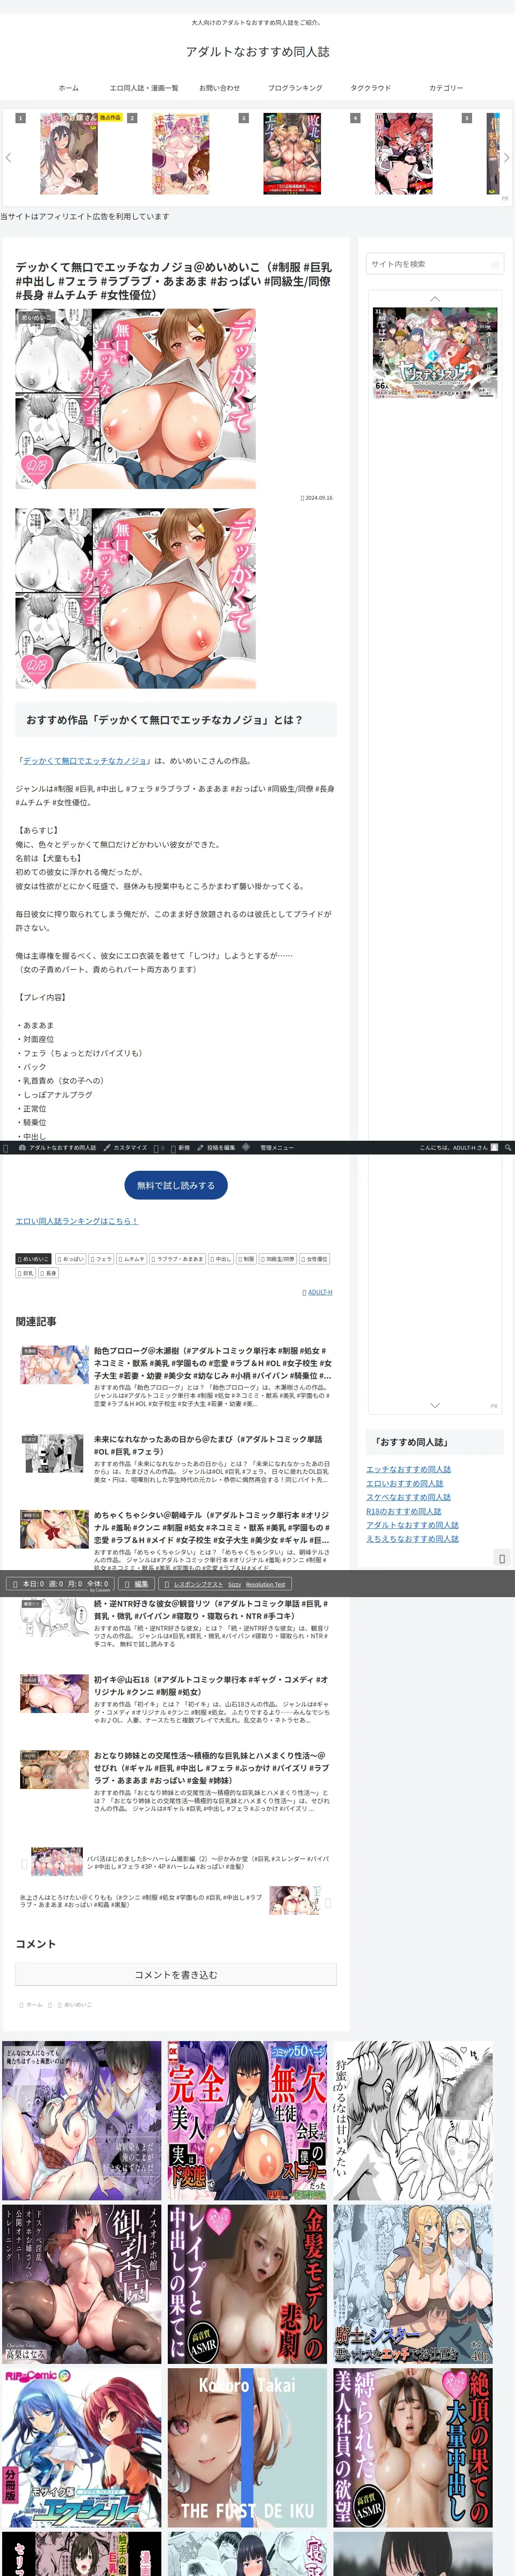Select the 長身 tag chip
Viewport: 515px width, 2576px height.
click(49, 1273)
